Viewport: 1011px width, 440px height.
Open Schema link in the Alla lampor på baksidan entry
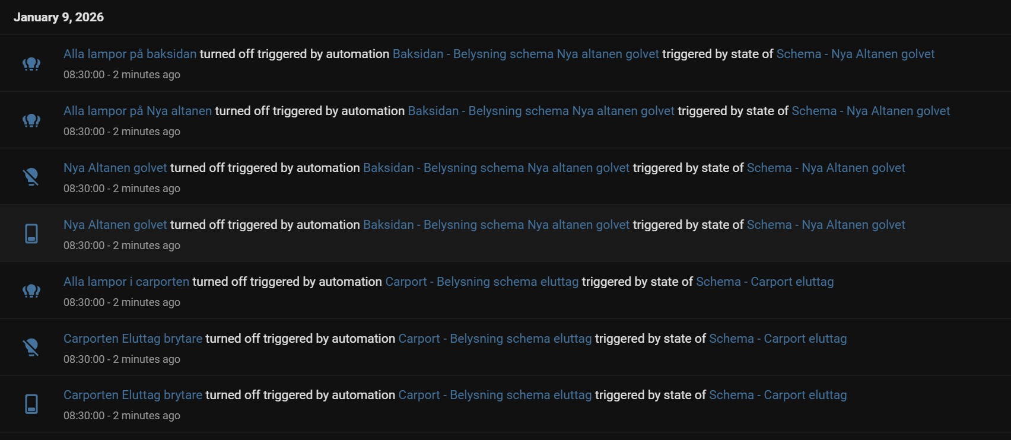pos(855,54)
